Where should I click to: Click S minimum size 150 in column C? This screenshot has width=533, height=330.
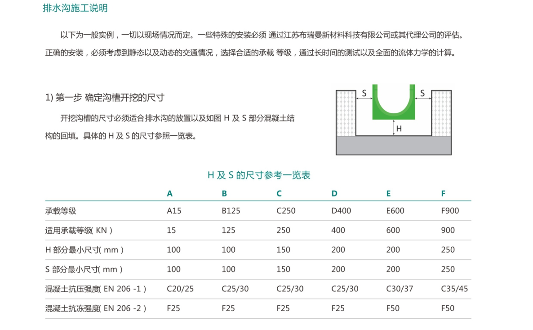pos(284,269)
